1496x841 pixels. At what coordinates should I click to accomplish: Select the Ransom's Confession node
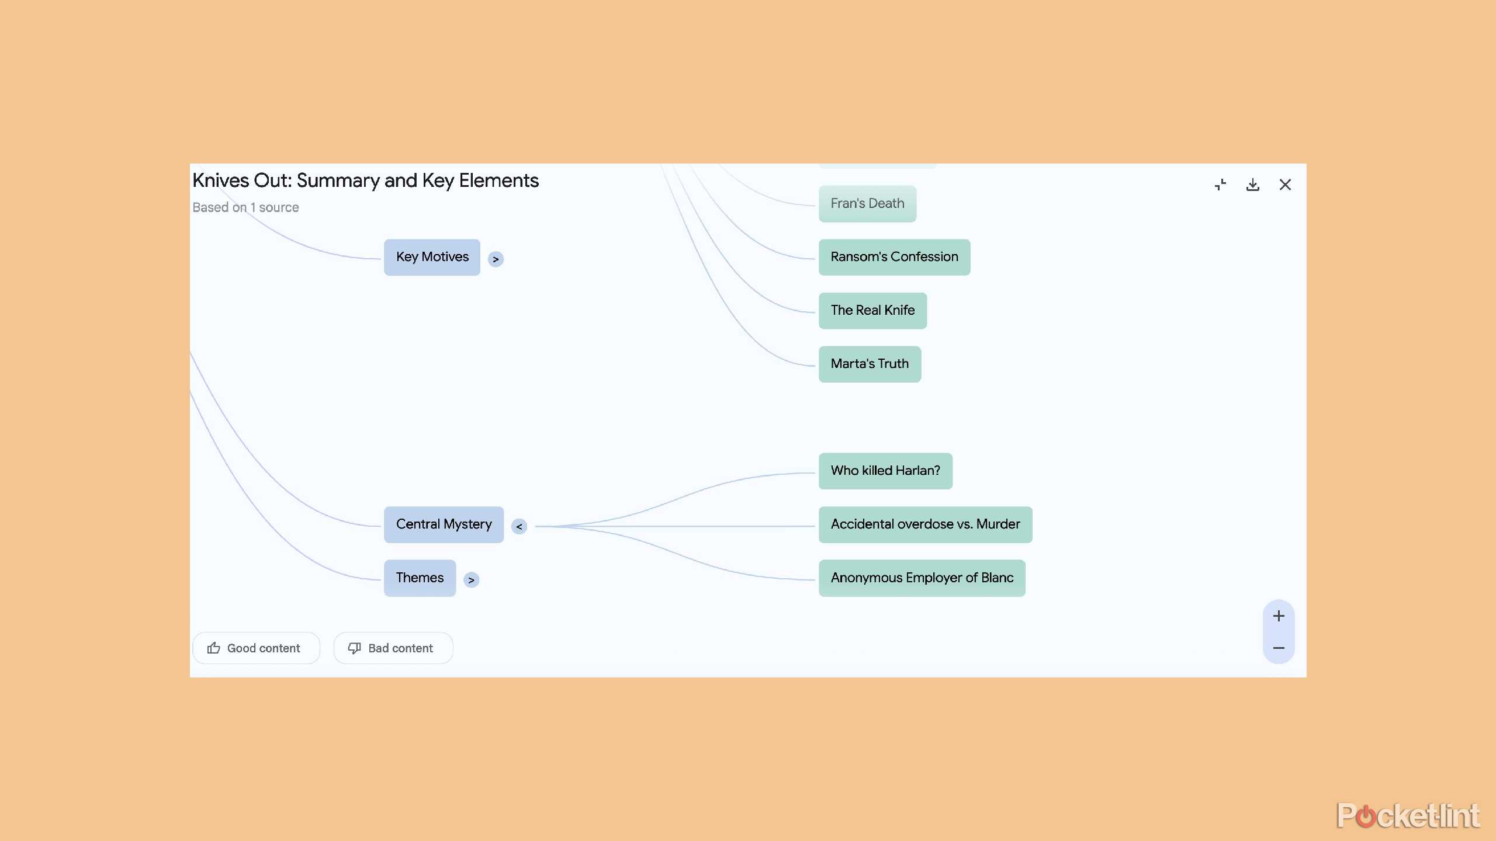pos(894,256)
